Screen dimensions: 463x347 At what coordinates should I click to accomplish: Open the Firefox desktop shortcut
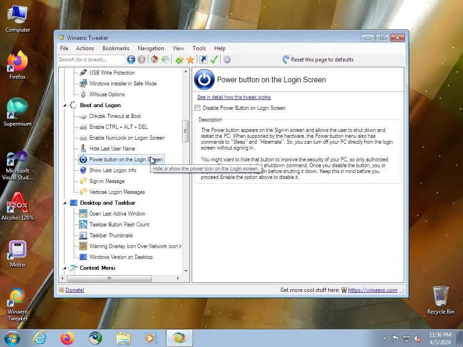click(x=18, y=65)
